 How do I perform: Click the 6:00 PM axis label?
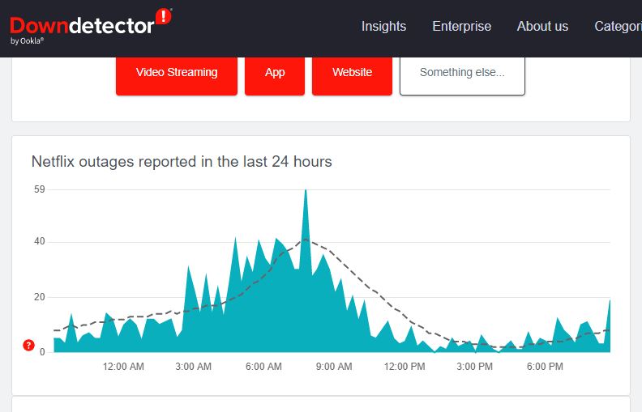[x=545, y=367]
